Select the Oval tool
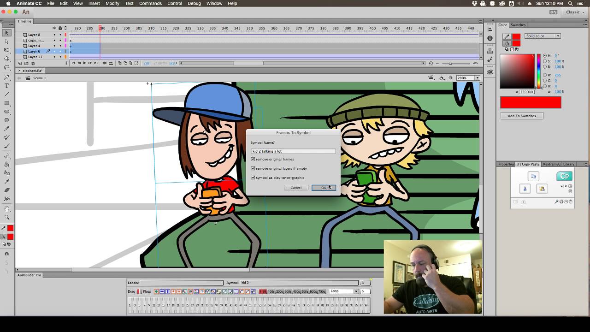The width and height of the screenshot is (590, 332). [x=7, y=112]
